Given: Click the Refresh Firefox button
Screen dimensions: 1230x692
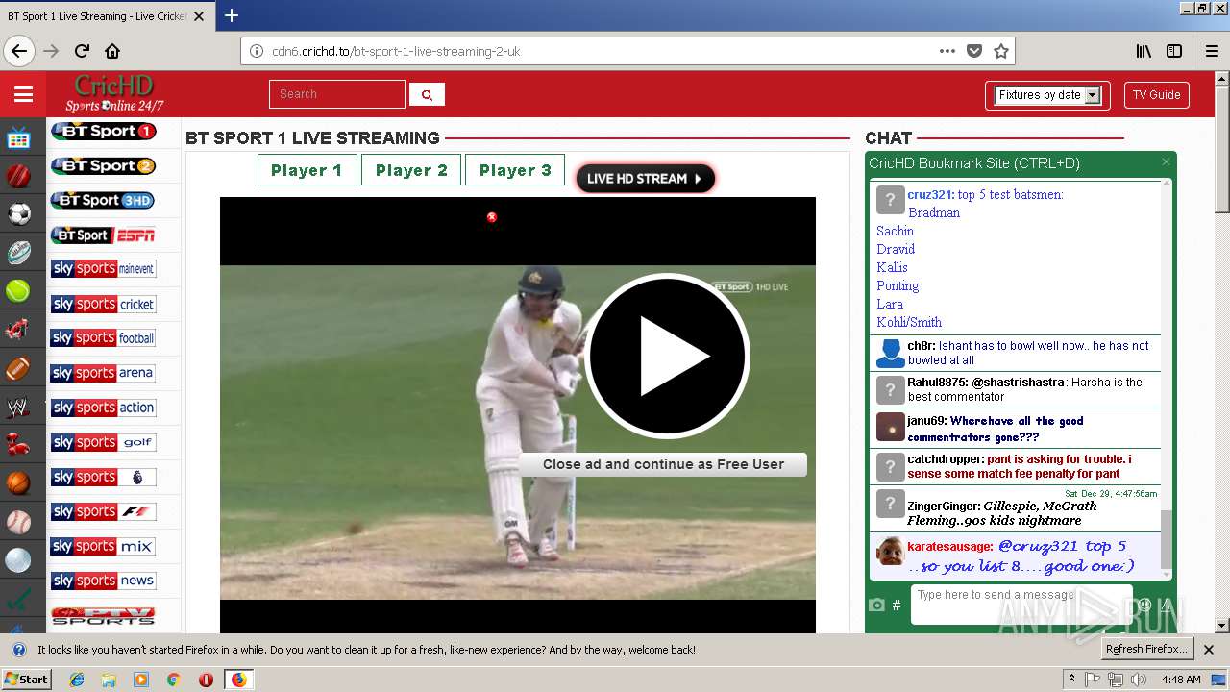Looking at the screenshot, I should tap(1147, 649).
